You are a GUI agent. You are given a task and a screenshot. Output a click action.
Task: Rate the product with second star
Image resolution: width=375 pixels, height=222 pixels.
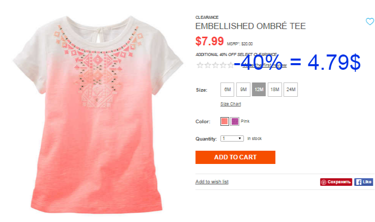208,65
